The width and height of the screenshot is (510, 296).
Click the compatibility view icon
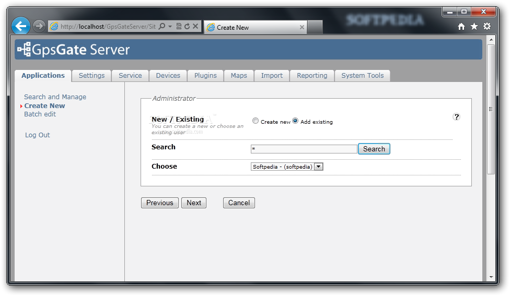click(x=179, y=26)
